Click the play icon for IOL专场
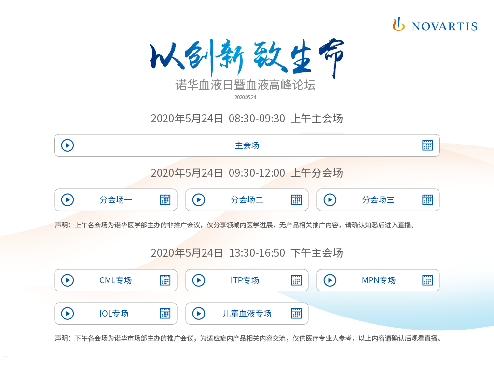494x370 pixels. click(68, 314)
